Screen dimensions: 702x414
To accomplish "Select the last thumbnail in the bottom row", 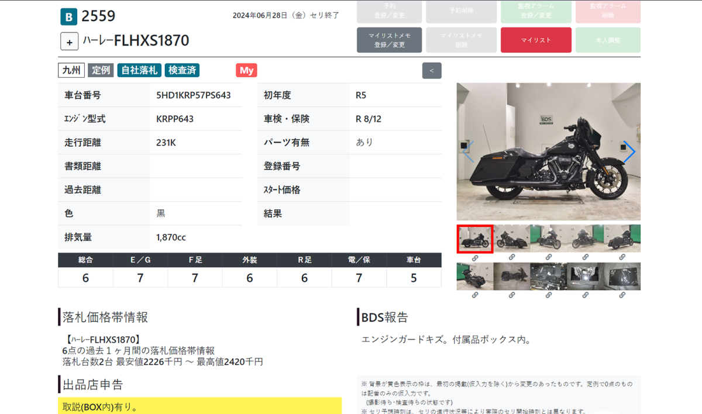I will pyautogui.click(x=622, y=277).
